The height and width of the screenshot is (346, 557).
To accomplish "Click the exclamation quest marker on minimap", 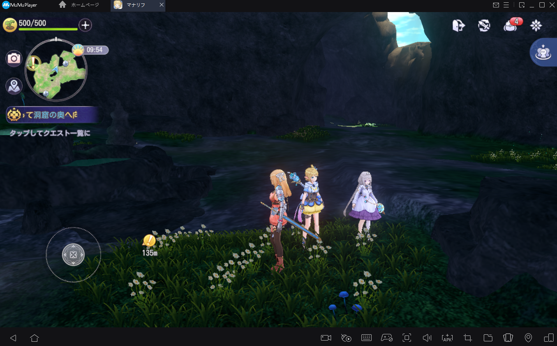I will pos(34,62).
